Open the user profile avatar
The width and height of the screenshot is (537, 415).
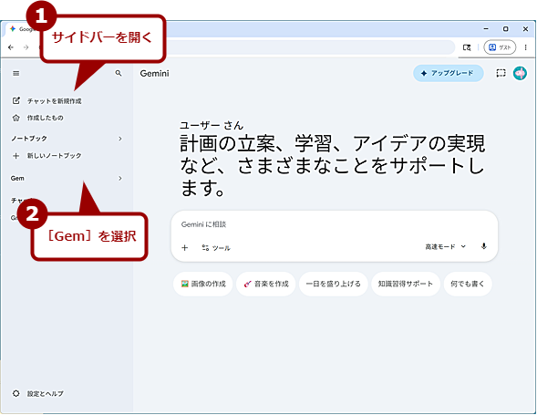pos(520,73)
